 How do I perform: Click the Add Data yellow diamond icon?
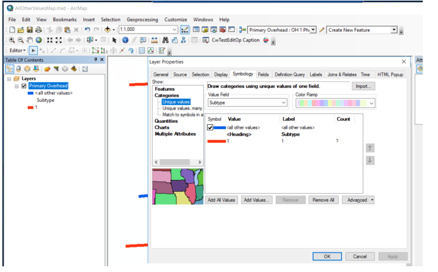point(107,30)
